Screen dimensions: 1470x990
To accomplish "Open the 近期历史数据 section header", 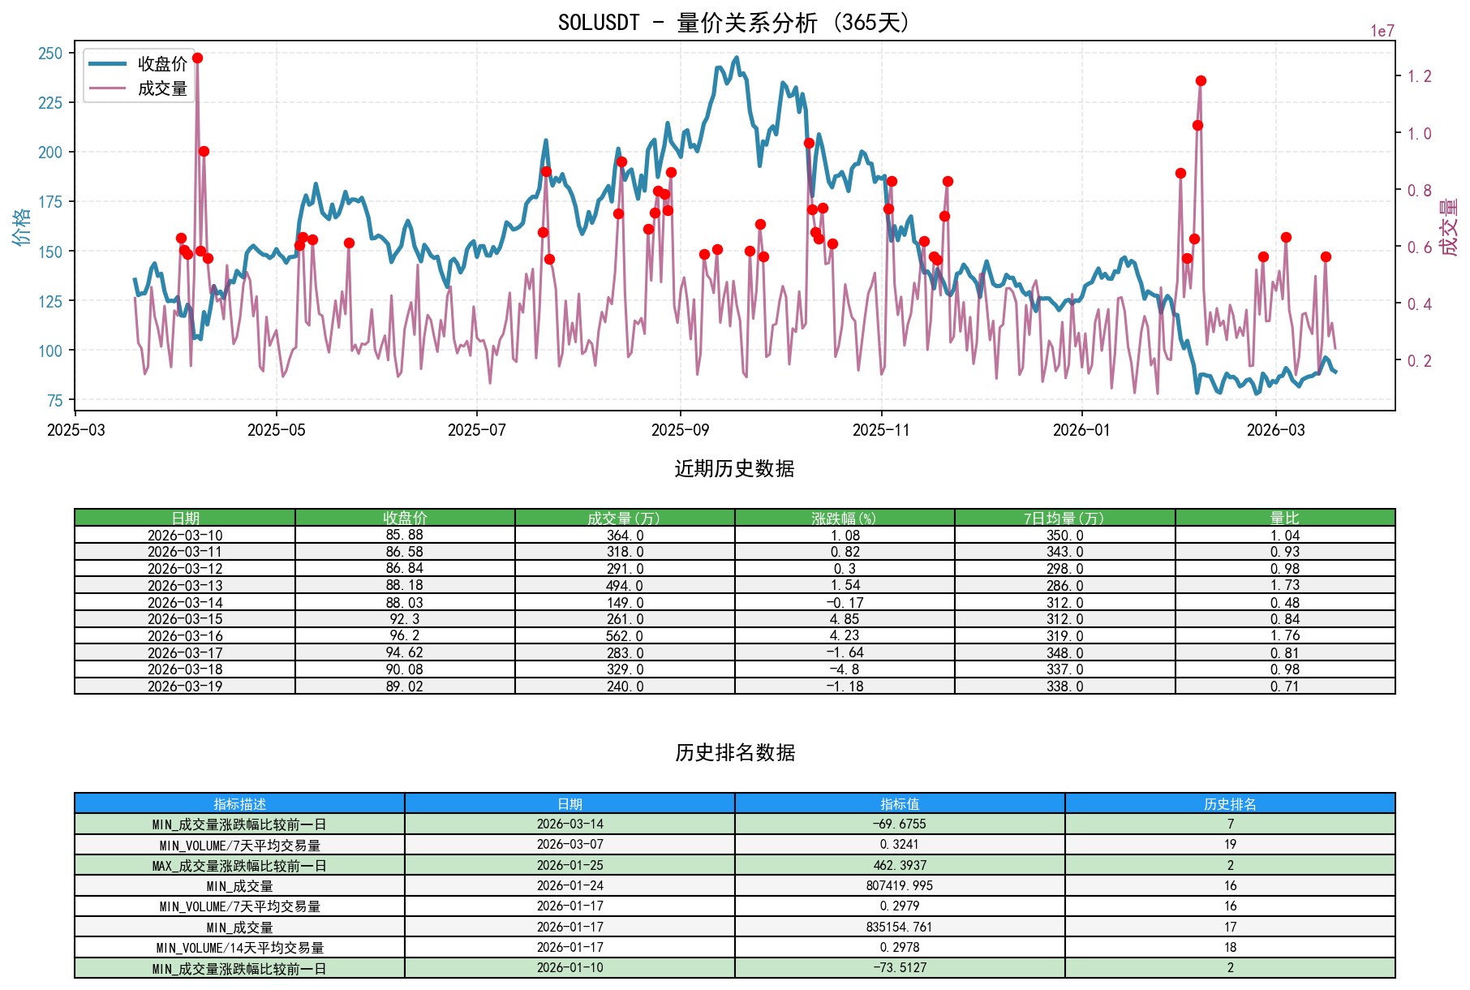I will 734,468.
